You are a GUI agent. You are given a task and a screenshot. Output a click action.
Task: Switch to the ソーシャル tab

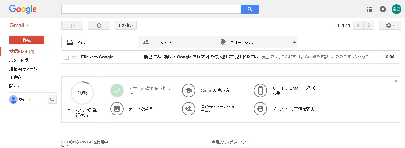coord(177,42)
